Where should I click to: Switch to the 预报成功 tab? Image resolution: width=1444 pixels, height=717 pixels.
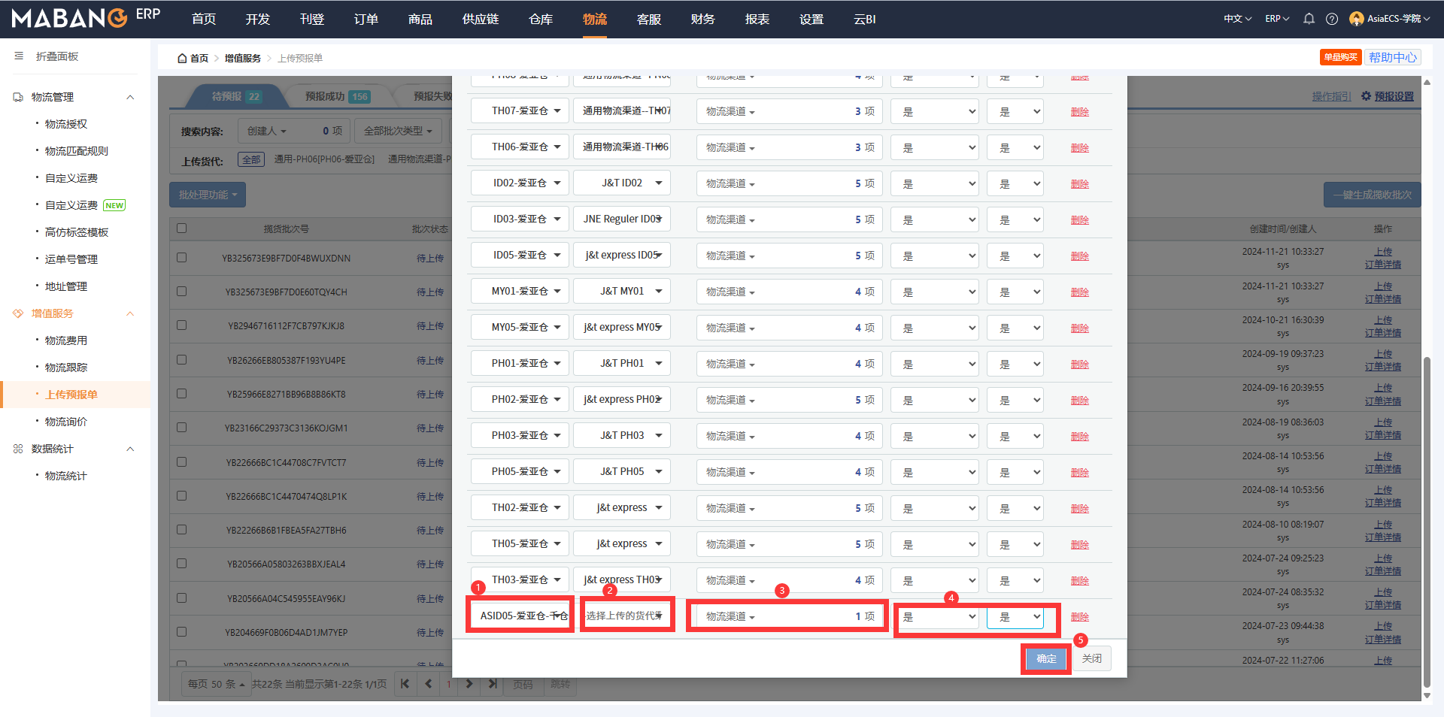click(337, 96)
